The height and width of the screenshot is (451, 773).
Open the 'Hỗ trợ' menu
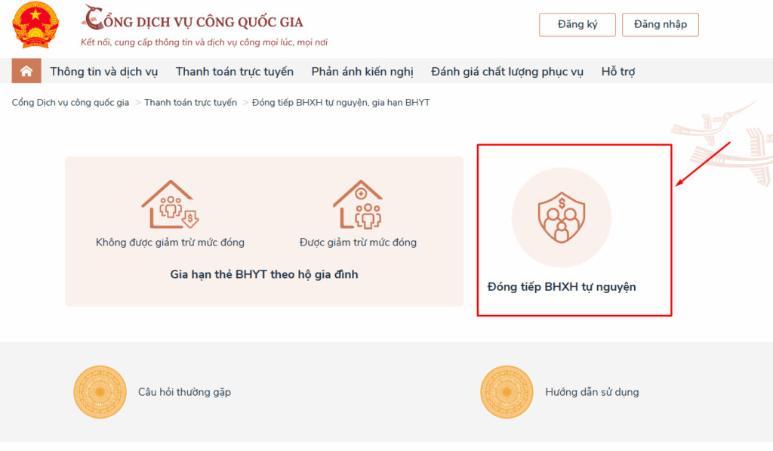click(x=617, y=71)
